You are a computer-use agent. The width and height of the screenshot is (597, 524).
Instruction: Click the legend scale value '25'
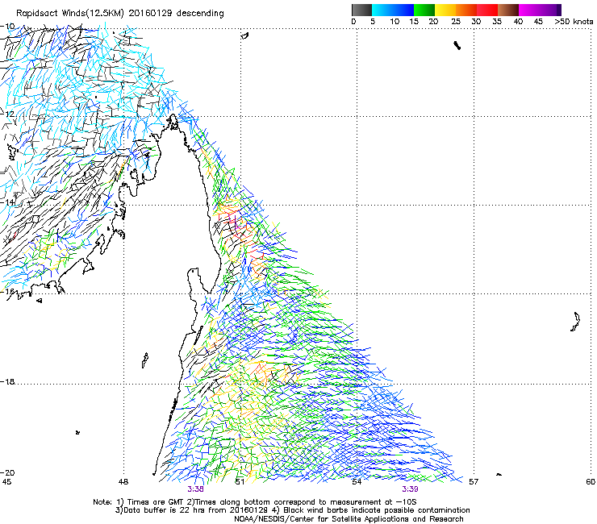click(x=456, y=22)
